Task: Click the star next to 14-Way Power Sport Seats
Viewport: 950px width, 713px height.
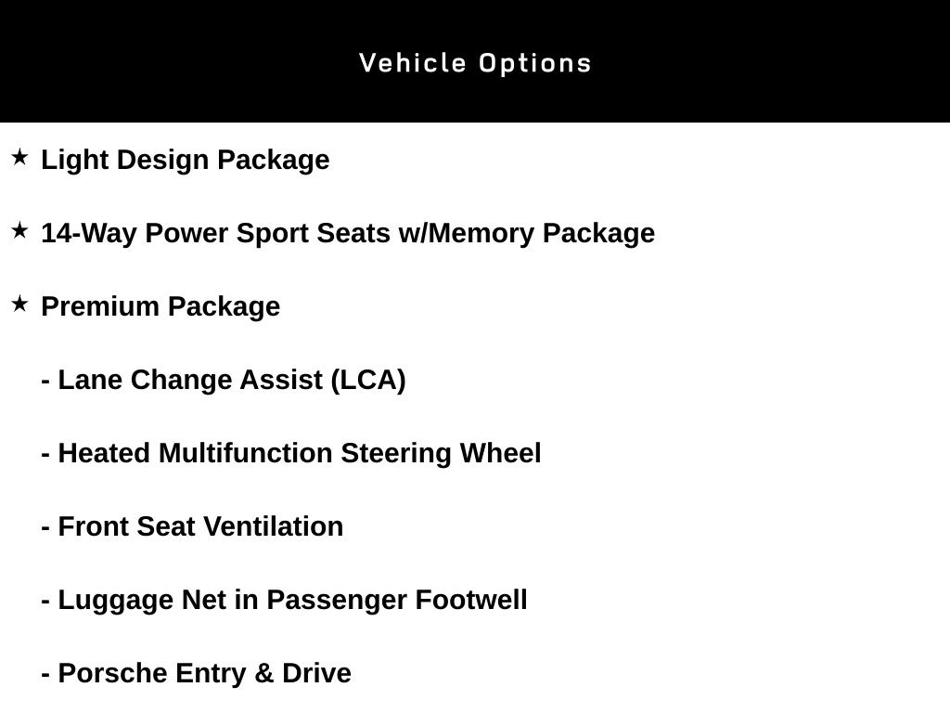Action: pyautogui.click(x=19, y=231)
